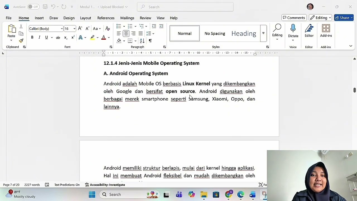The width and height of the screenshot is (357, 201).
Task: Expand numbering list dropdown arrow
Action: point(135,26)
